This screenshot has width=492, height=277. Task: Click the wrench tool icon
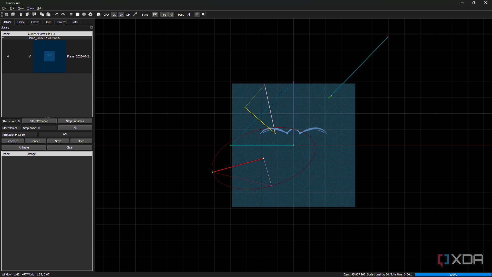(135, 14)
